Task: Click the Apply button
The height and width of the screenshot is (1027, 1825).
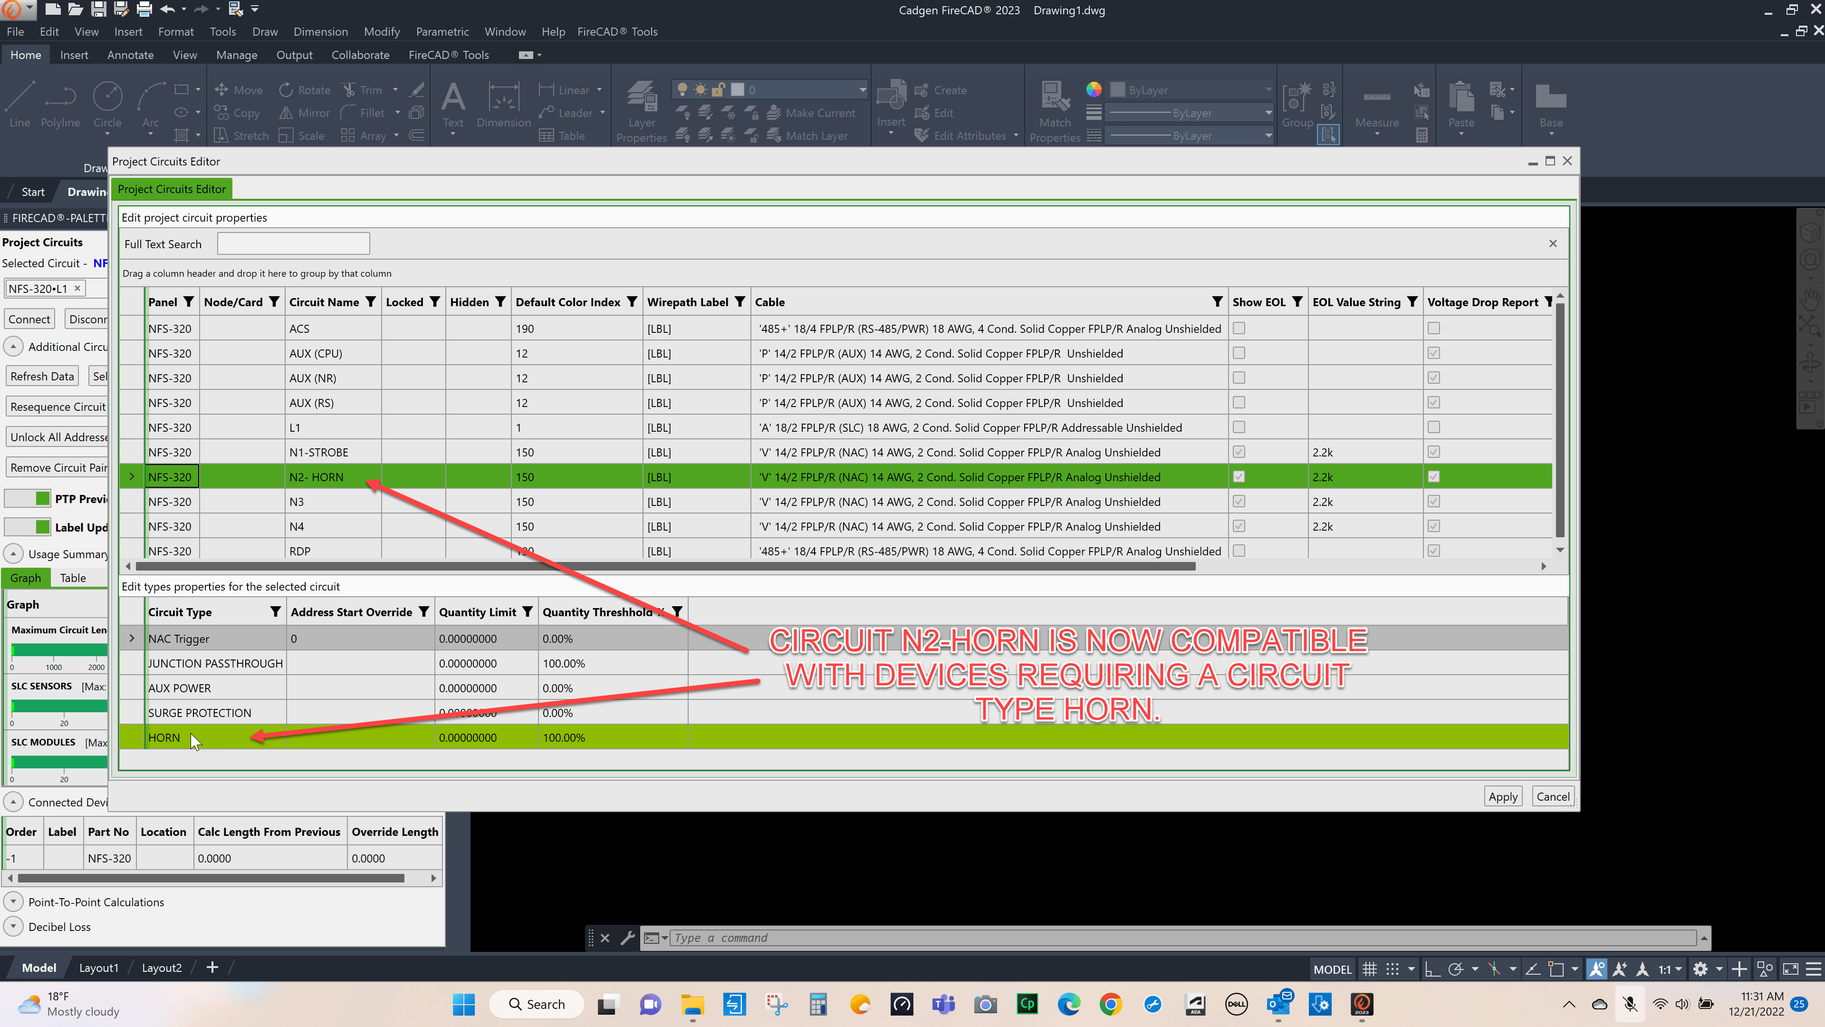Action: [1503, 796]
